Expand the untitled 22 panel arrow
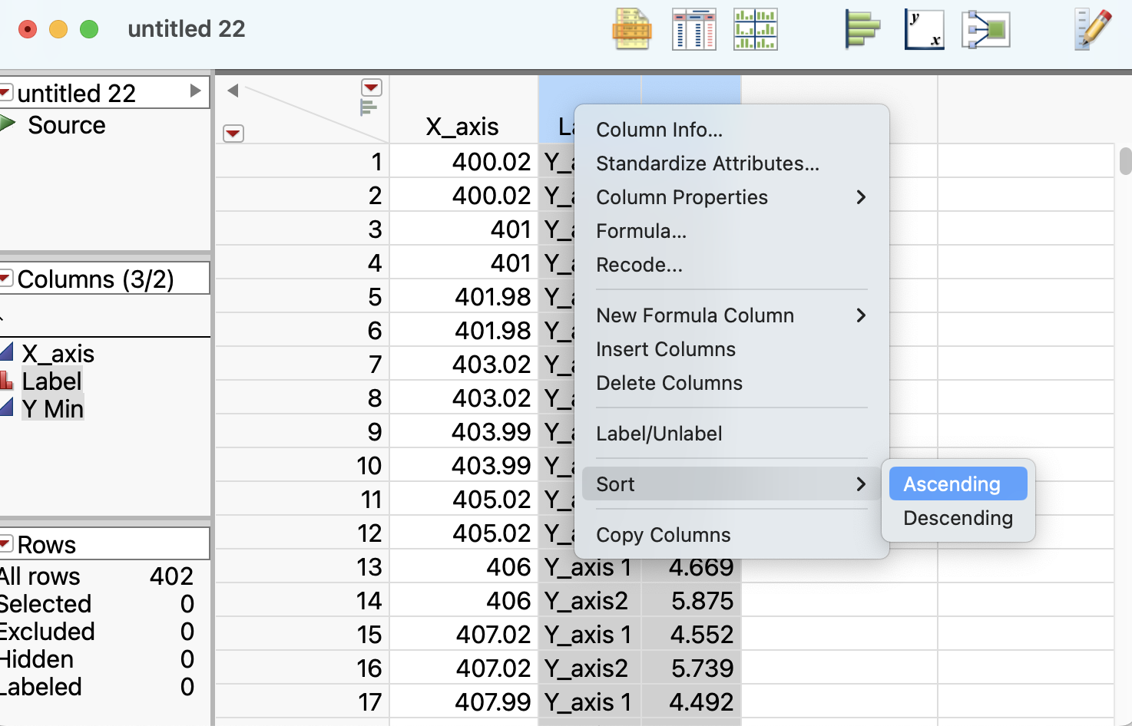Image resolution: width=1132 pixels, height=726 pixels. 196,91
